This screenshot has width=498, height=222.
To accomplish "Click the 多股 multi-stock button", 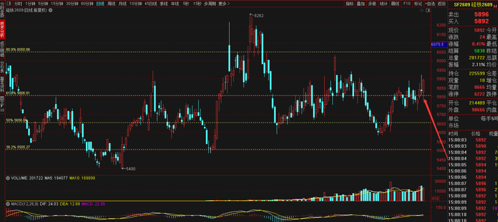I will [x=372, y=4].
